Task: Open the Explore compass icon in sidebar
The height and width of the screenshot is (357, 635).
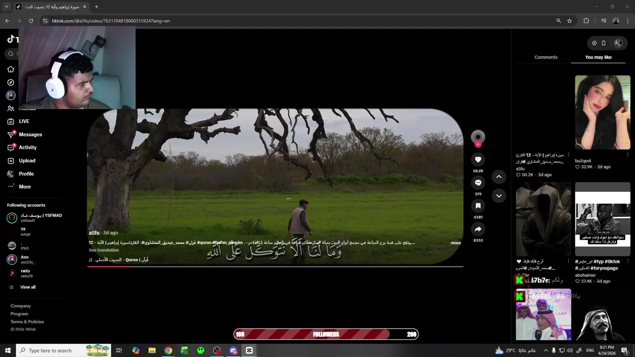Action: (10, 82)
